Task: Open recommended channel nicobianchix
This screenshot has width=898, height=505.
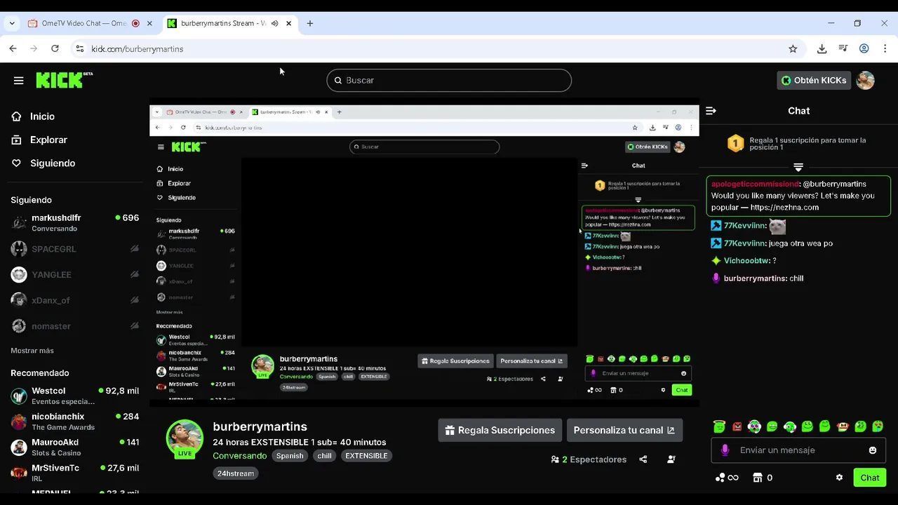Action: tap(74, 422)
